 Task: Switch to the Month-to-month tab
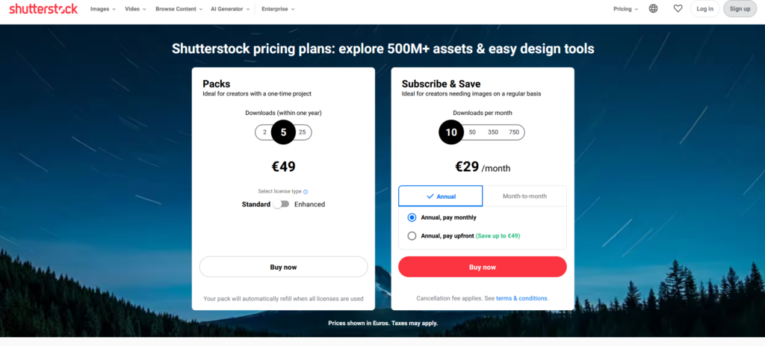(x=524, y=196)
